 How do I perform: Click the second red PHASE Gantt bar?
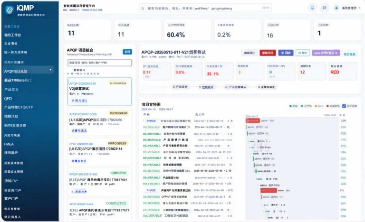pos(269,190)
